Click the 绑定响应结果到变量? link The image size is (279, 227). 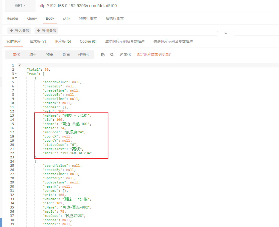click(x=154, y=55)
